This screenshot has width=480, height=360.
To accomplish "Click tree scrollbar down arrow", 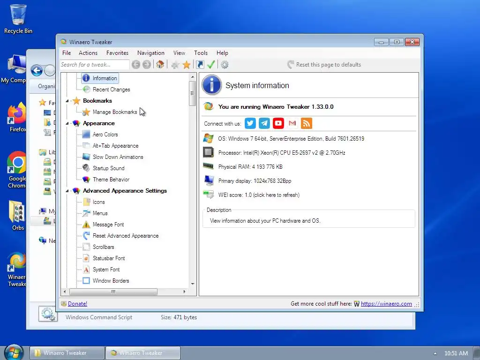I will (193, 284).
